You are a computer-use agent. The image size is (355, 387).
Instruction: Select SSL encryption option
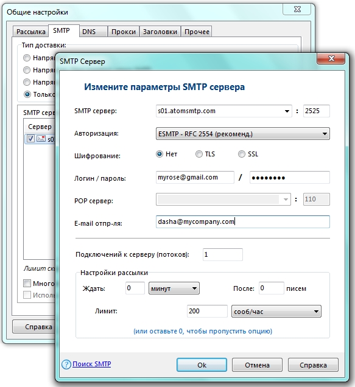(x=242, y=155)
